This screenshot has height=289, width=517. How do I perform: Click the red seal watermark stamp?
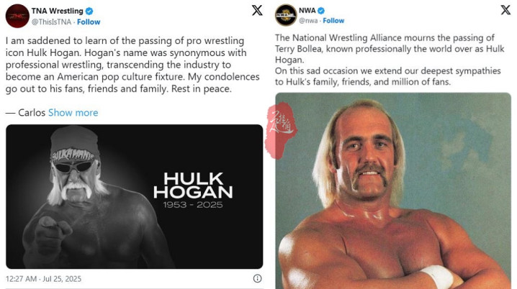tap(280, 130)
